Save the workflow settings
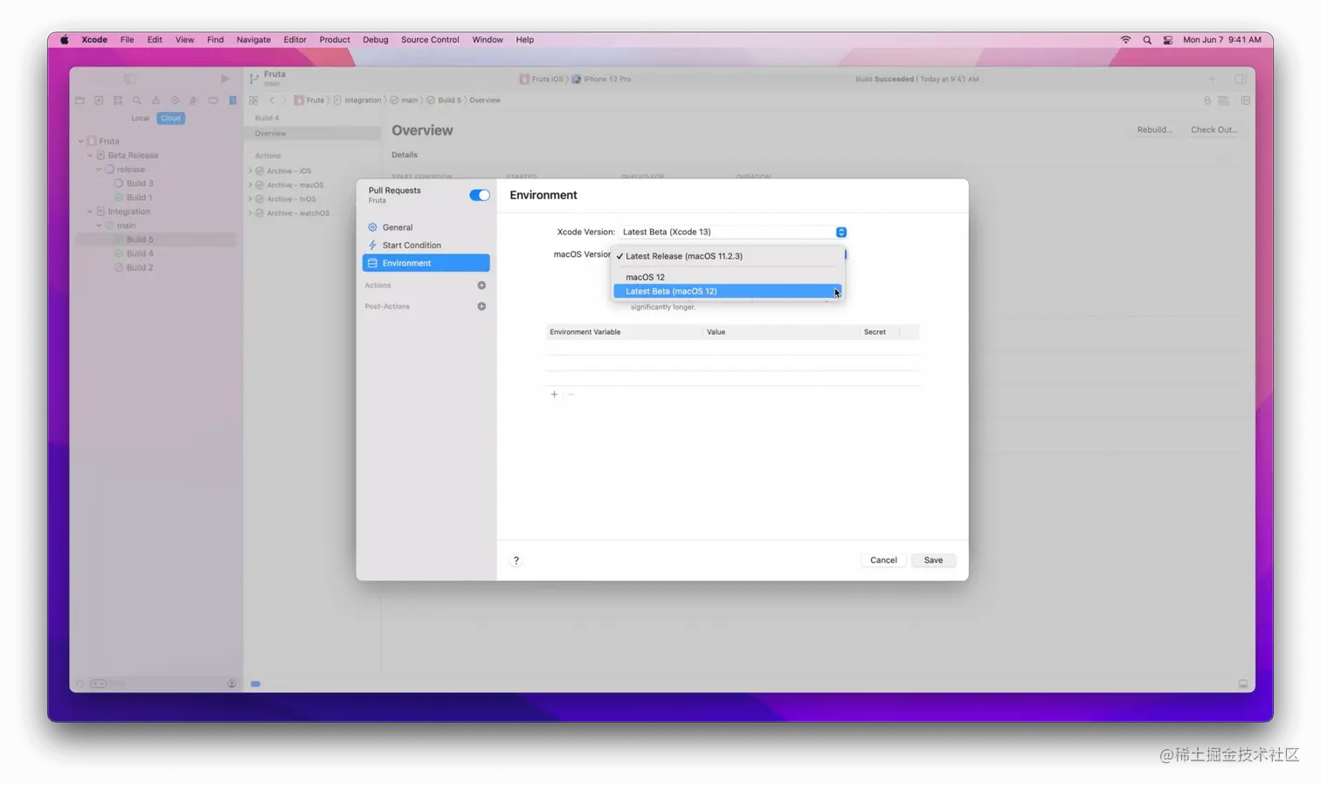 pos(933,560)
